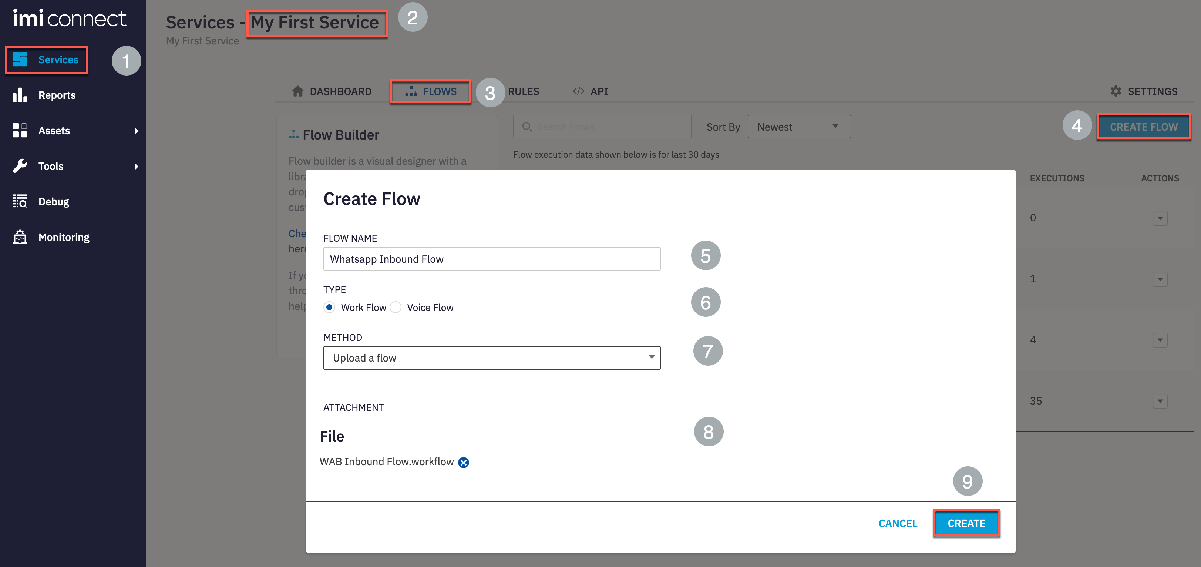1201x567 pixels.
Task: Select the Voice Flow radio button
Action: tap(397, 307)
